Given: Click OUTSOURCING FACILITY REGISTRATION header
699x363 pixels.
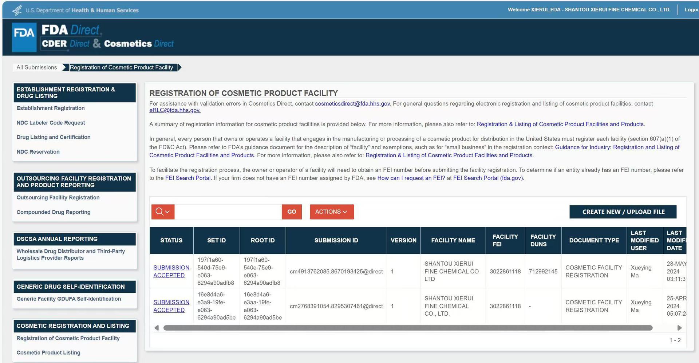Looking at the screenshot, I should point(75,182).
